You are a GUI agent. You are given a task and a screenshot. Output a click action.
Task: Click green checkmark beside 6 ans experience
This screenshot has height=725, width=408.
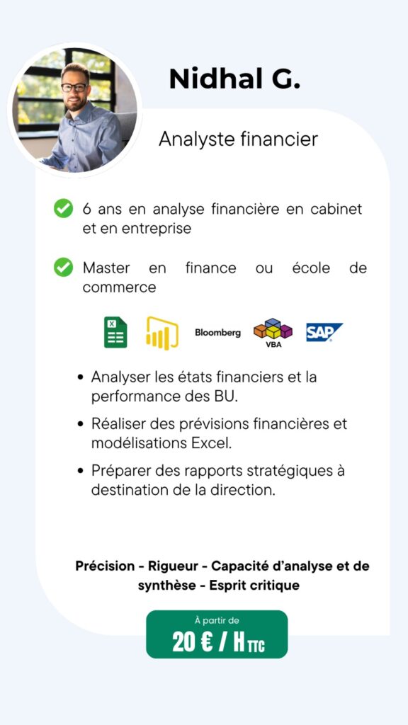[x=63, y=209]
